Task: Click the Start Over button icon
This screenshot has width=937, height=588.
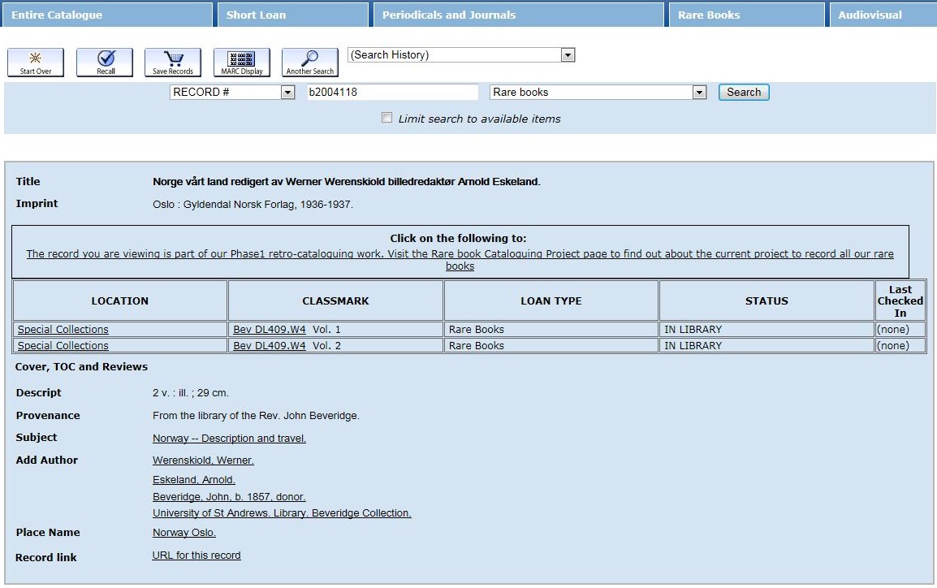Action: click(x=36, y=63)
